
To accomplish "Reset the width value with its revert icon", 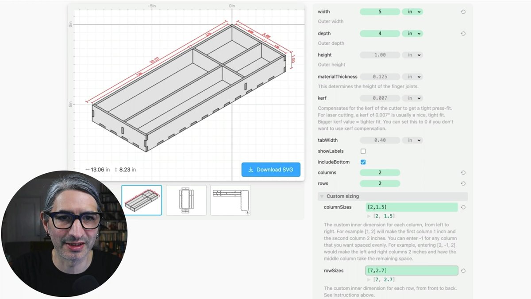I will coord(463,12).
